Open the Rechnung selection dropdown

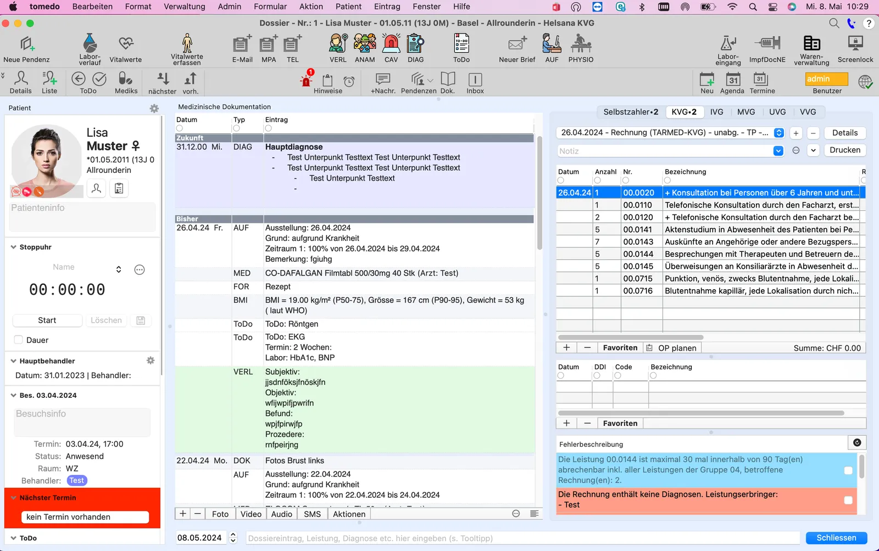[x=779, y=133]
